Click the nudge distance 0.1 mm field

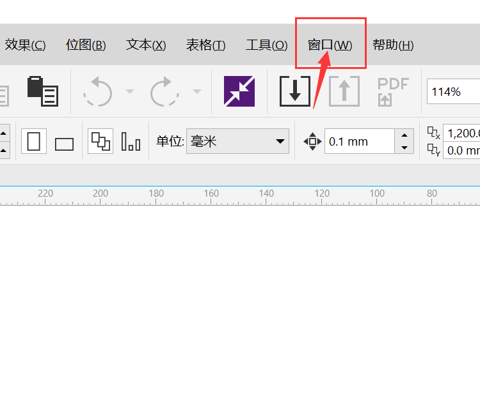click(x=360, y=141)
